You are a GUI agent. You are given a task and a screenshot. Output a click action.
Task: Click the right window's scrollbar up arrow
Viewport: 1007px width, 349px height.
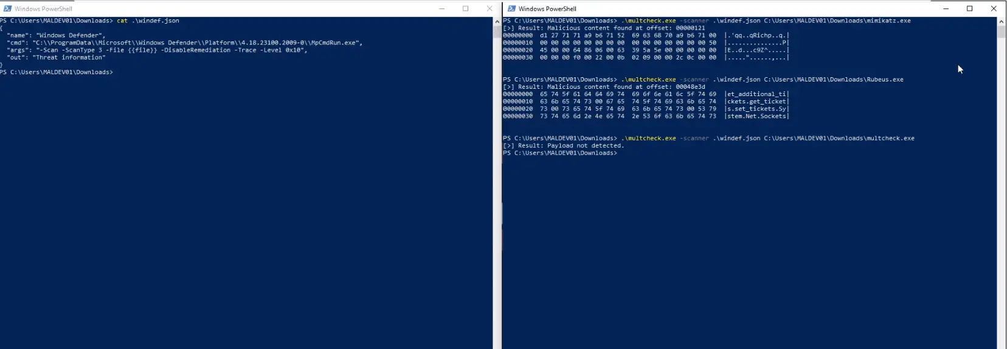coord(1002,21)
